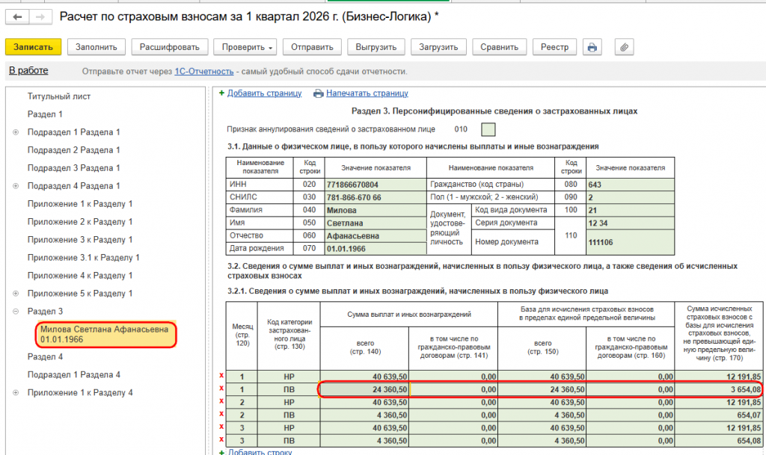Click the birth date field 01.01.1966
This screenshot has width=766, height=455.
(x=376, y=249)
